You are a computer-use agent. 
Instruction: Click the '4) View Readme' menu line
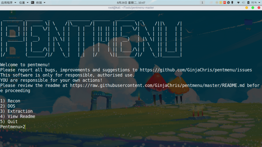(18, 116)
